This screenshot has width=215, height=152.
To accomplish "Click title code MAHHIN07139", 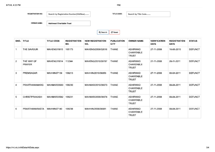I will [x=54, y=73].
